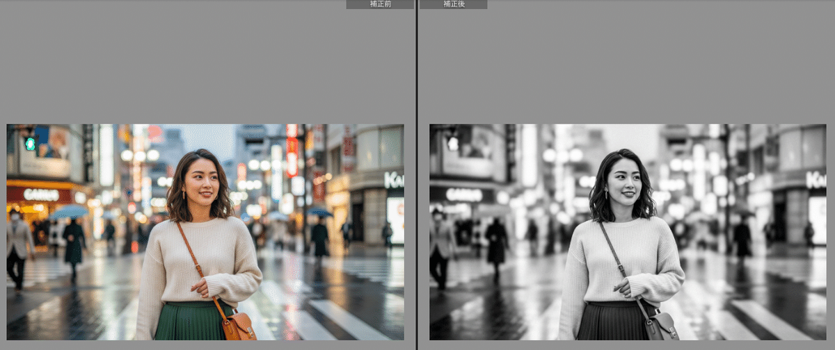The width and height of the screenshot is (835, 350).
Task: Click the gray shoulder bag in the after image
Action: point(661,326)
